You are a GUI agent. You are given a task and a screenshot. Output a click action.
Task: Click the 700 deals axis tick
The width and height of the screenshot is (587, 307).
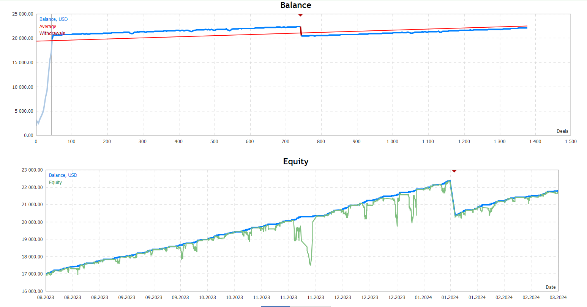tap(286, 142)
